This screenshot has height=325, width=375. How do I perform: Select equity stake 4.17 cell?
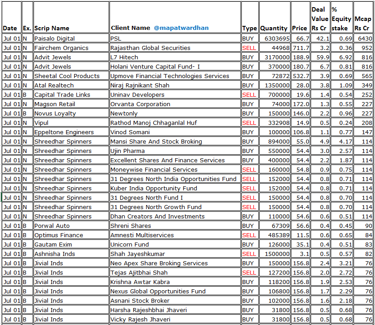click(342, 141)
